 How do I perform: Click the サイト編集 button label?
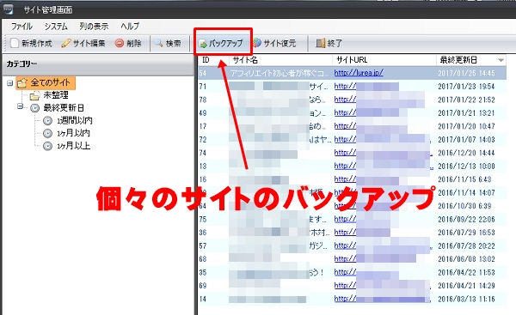[89, 44]
